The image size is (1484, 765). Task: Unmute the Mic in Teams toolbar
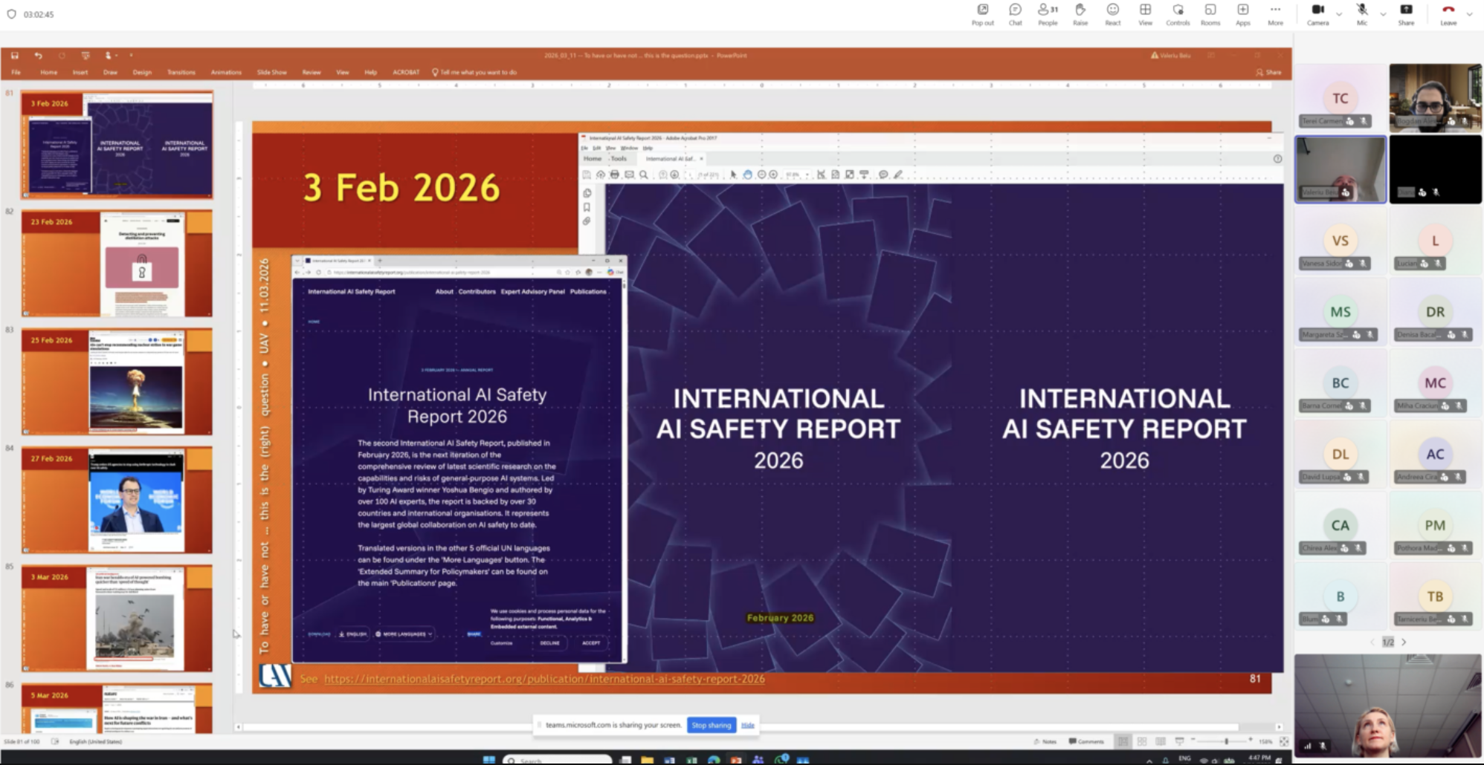pyautogui.click(x=1361, y=13)
